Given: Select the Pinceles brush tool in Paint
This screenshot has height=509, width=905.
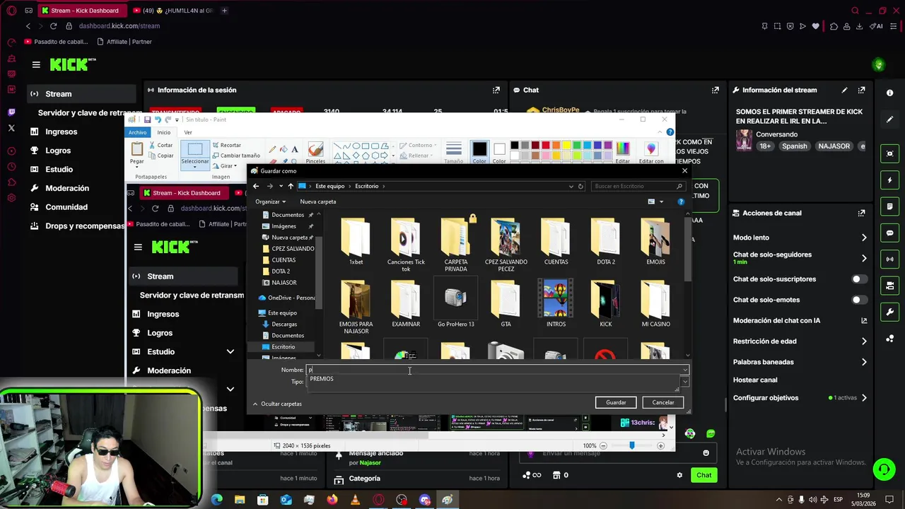Looking at the screenshot, I should [315, 153].
